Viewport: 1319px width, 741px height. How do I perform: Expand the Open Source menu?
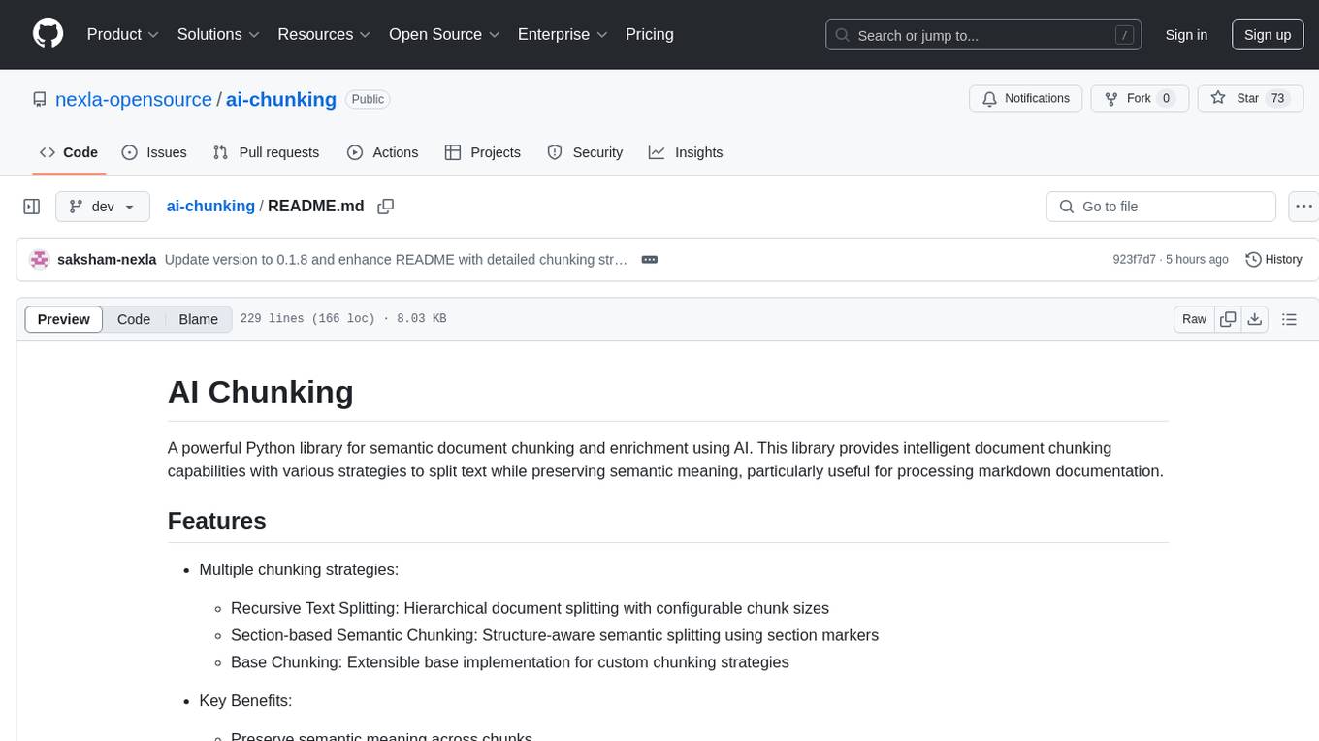click(x=444, y=34)
